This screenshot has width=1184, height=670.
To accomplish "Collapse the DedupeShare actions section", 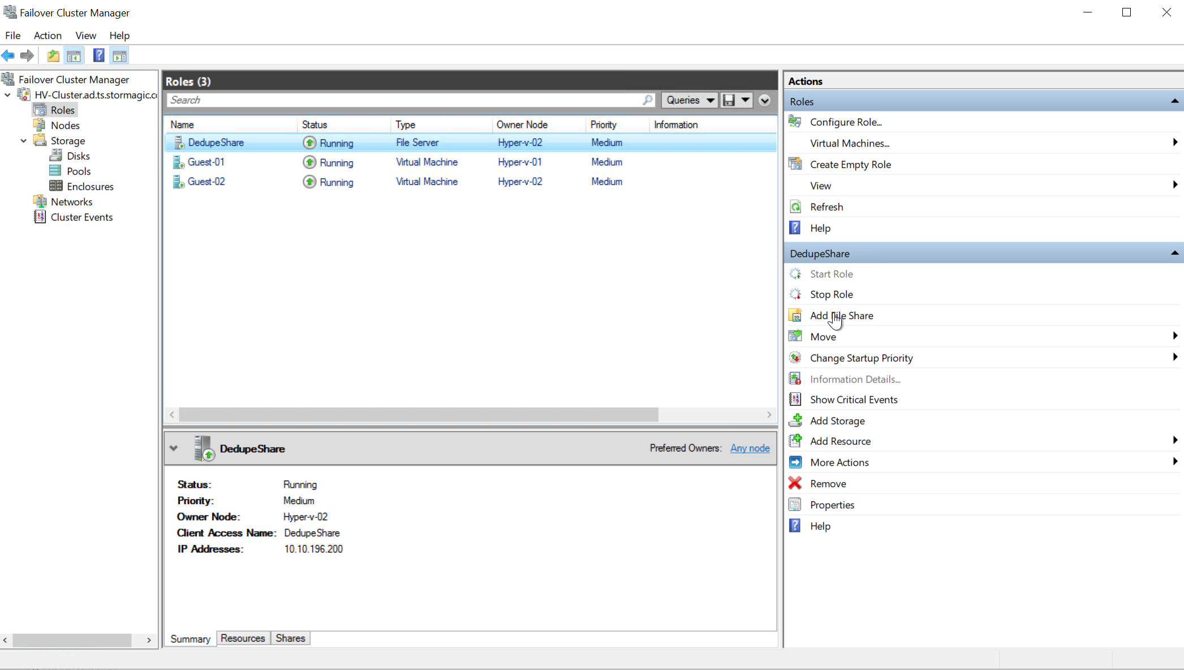I will pyautogui.click(x=1174, y=253).
